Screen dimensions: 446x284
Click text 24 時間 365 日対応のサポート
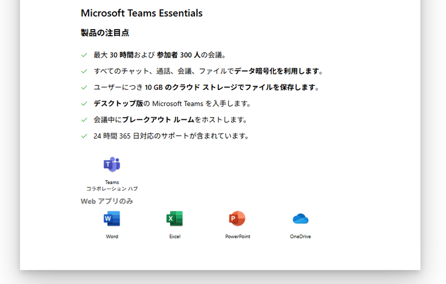[171, 136]
